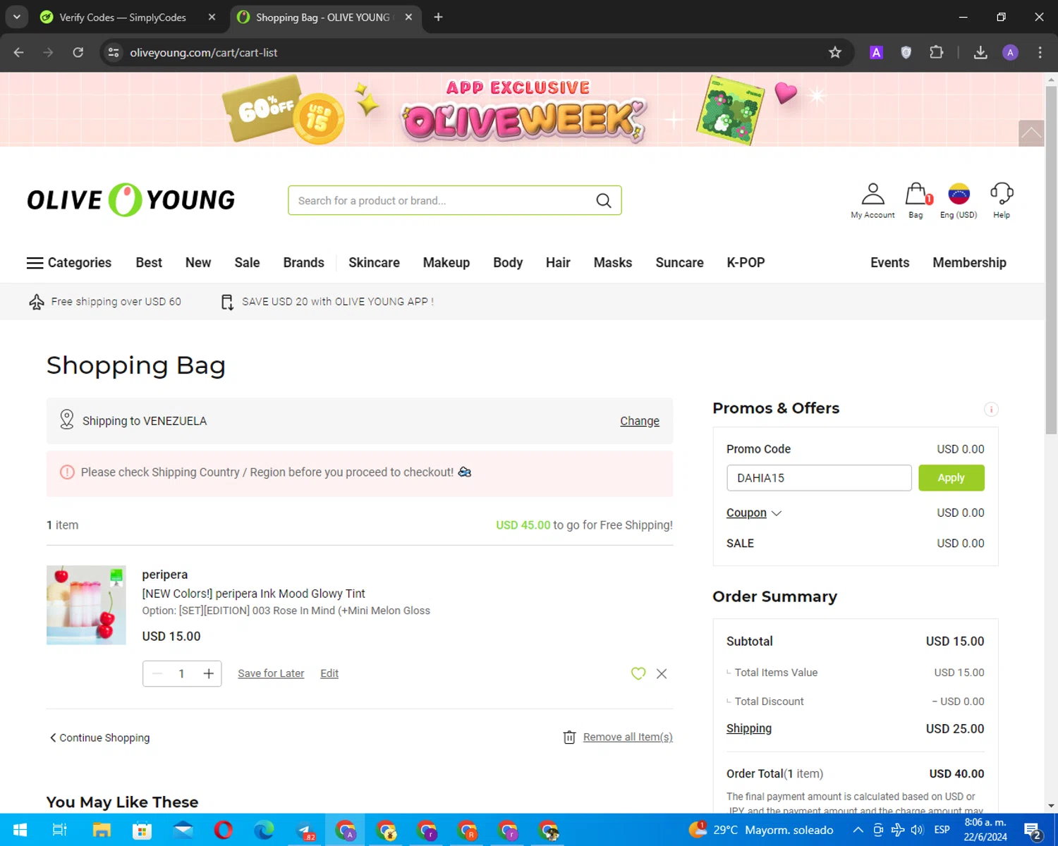
Task: Open product title Ink Mood Glowy Tint
Action: pyautogui.click(x=254, y=594)
